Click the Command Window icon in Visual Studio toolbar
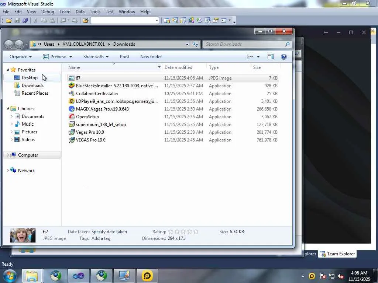The image size is (378, 283). tap(224, 21)
